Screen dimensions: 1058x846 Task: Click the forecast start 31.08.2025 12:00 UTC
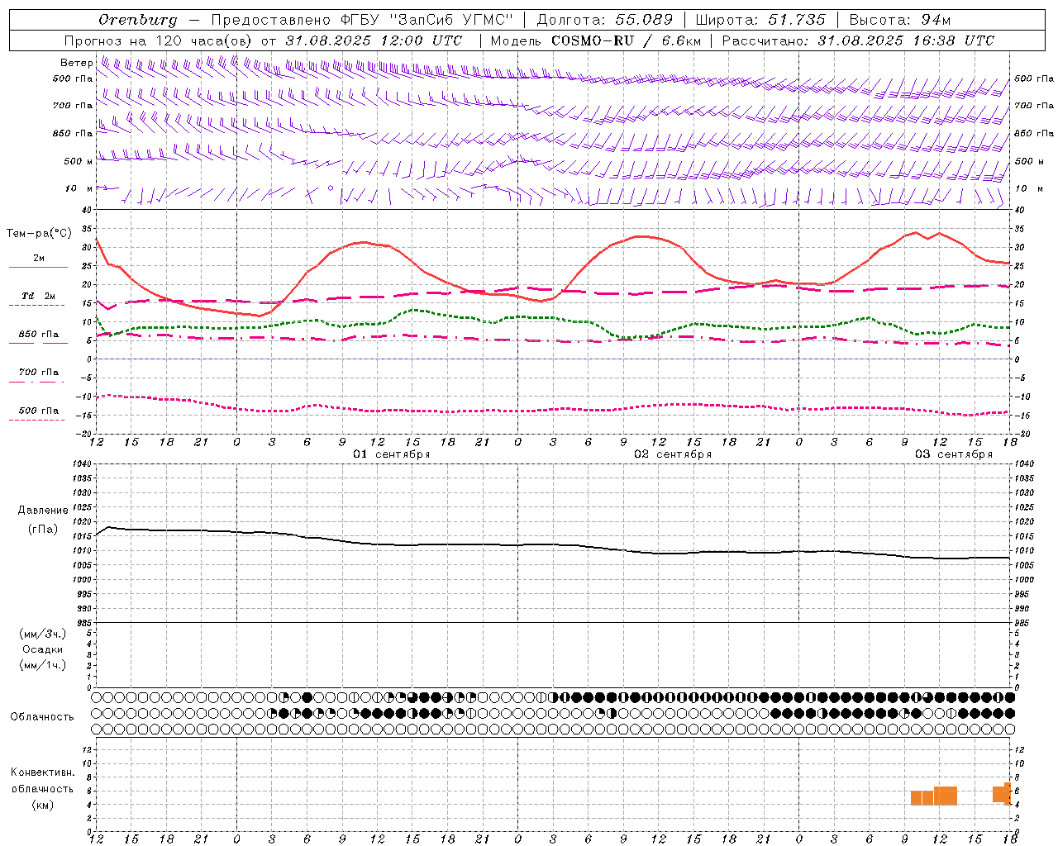374,40
